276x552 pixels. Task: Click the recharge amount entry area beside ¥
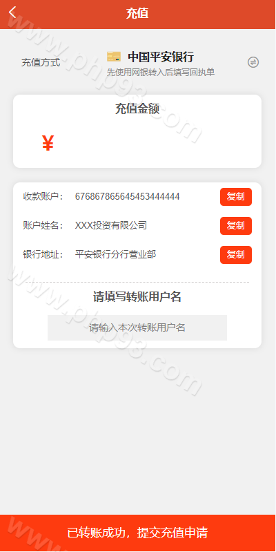pyautogui.click(x=153, y=143)
